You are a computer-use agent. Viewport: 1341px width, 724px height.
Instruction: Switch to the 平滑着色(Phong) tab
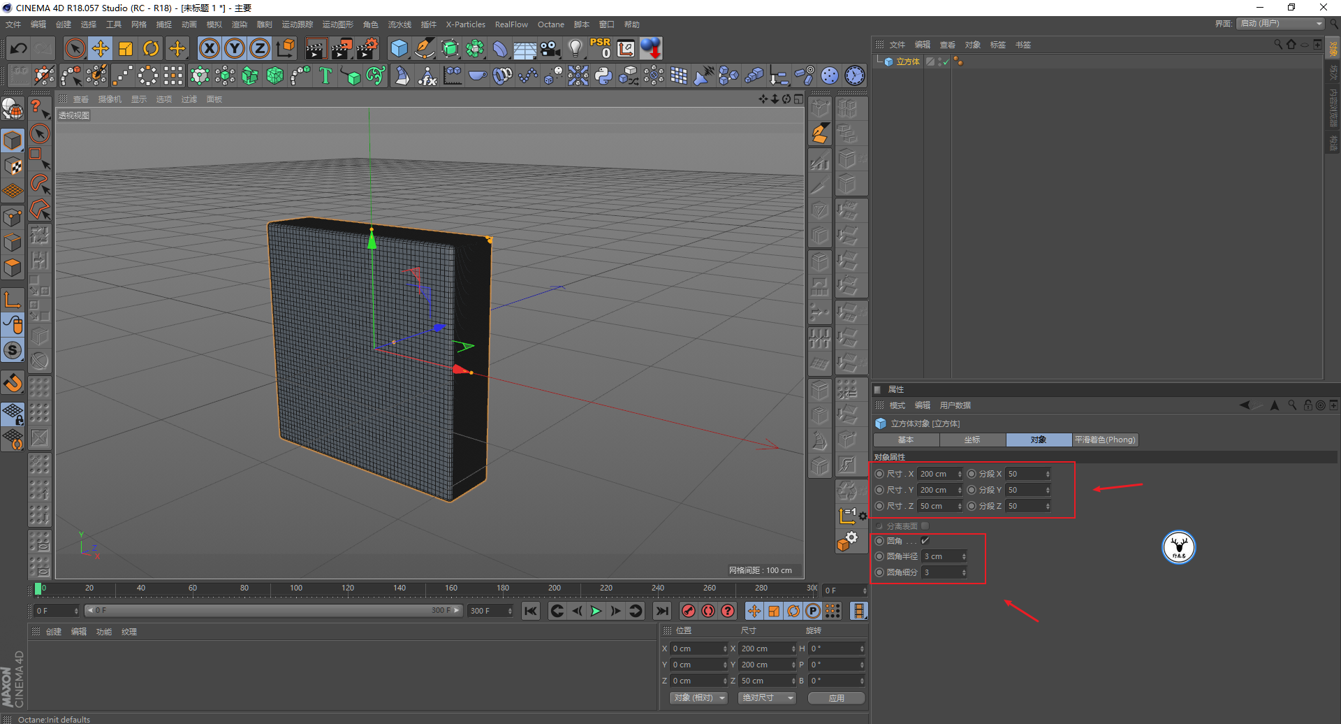pos(1105,440)
